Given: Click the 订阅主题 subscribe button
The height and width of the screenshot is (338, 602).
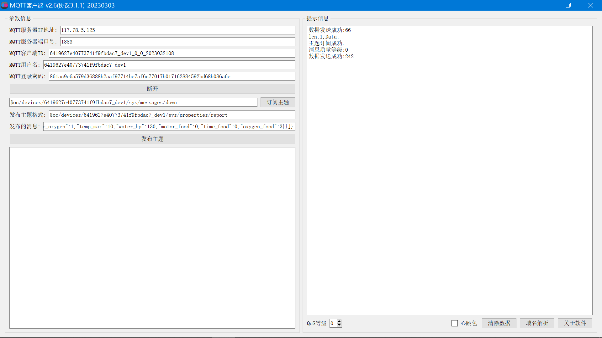Looking at the screenshot, I should click(x=277, y=102).
